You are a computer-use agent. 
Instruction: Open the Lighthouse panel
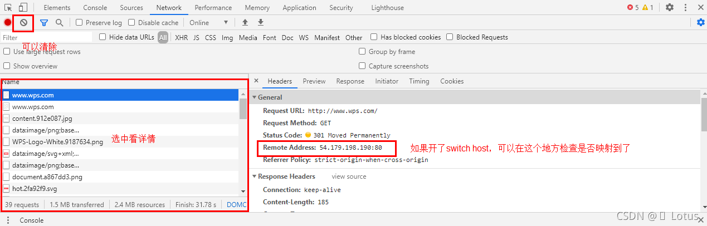(388, 8)
